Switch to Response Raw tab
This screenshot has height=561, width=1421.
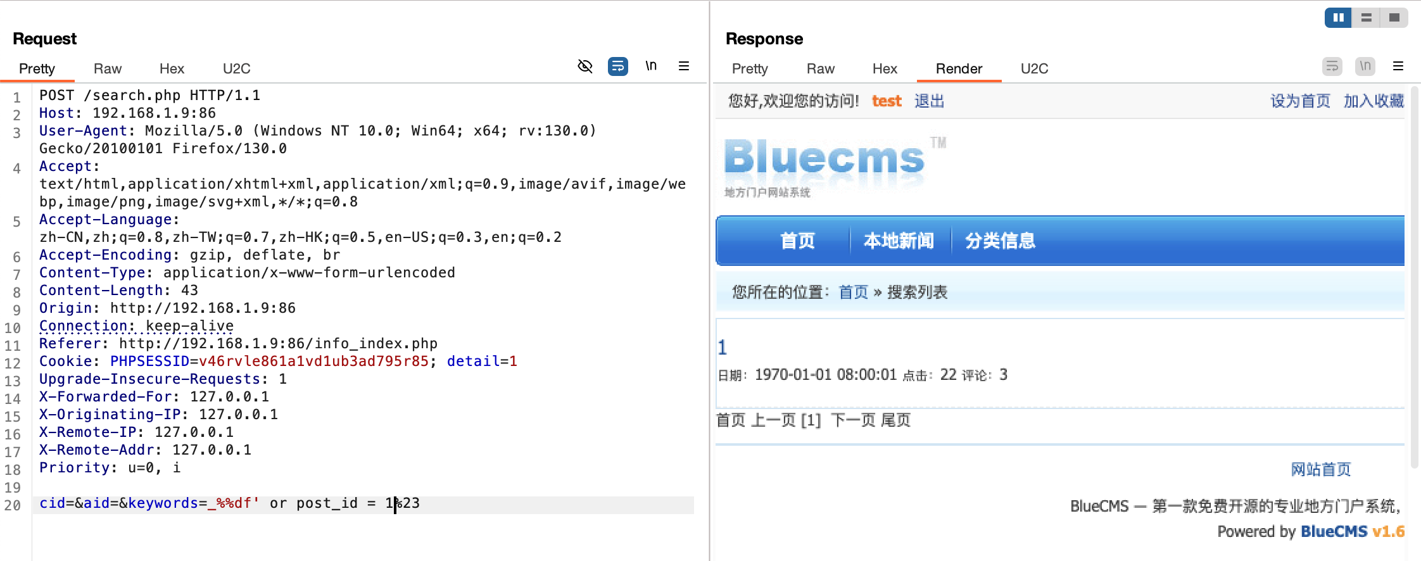point(821,68)
